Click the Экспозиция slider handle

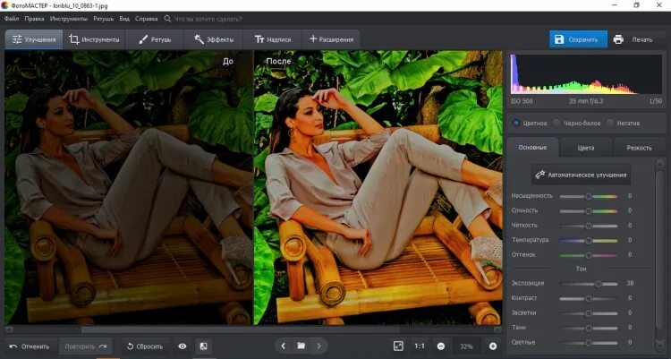coord(599,284)
